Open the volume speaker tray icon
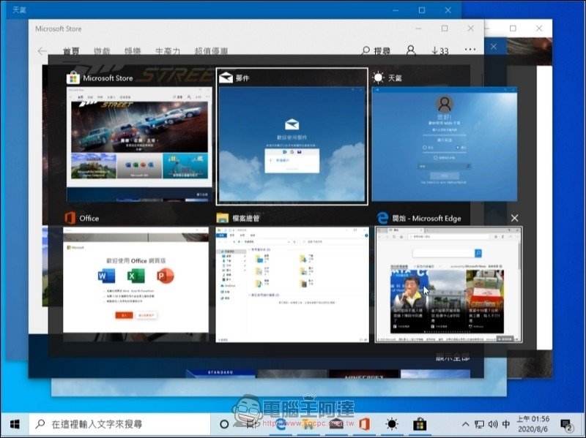Image resolution: width=586 pixels, height=438 pixels. (492, 424)
